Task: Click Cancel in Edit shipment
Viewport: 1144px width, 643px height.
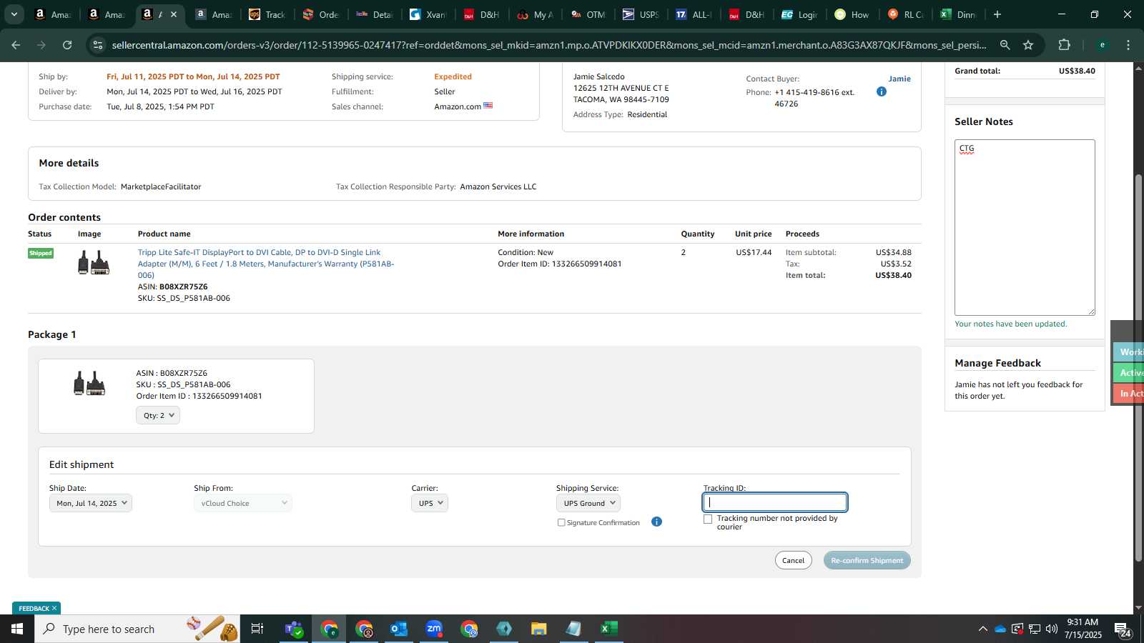Action: (x=793, y=560)
